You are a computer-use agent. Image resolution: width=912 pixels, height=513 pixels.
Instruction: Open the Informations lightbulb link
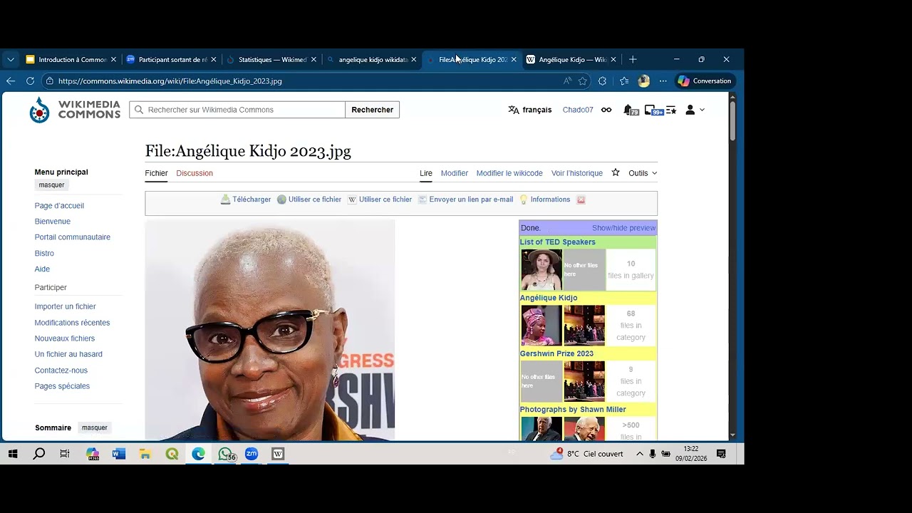(545, 199)
